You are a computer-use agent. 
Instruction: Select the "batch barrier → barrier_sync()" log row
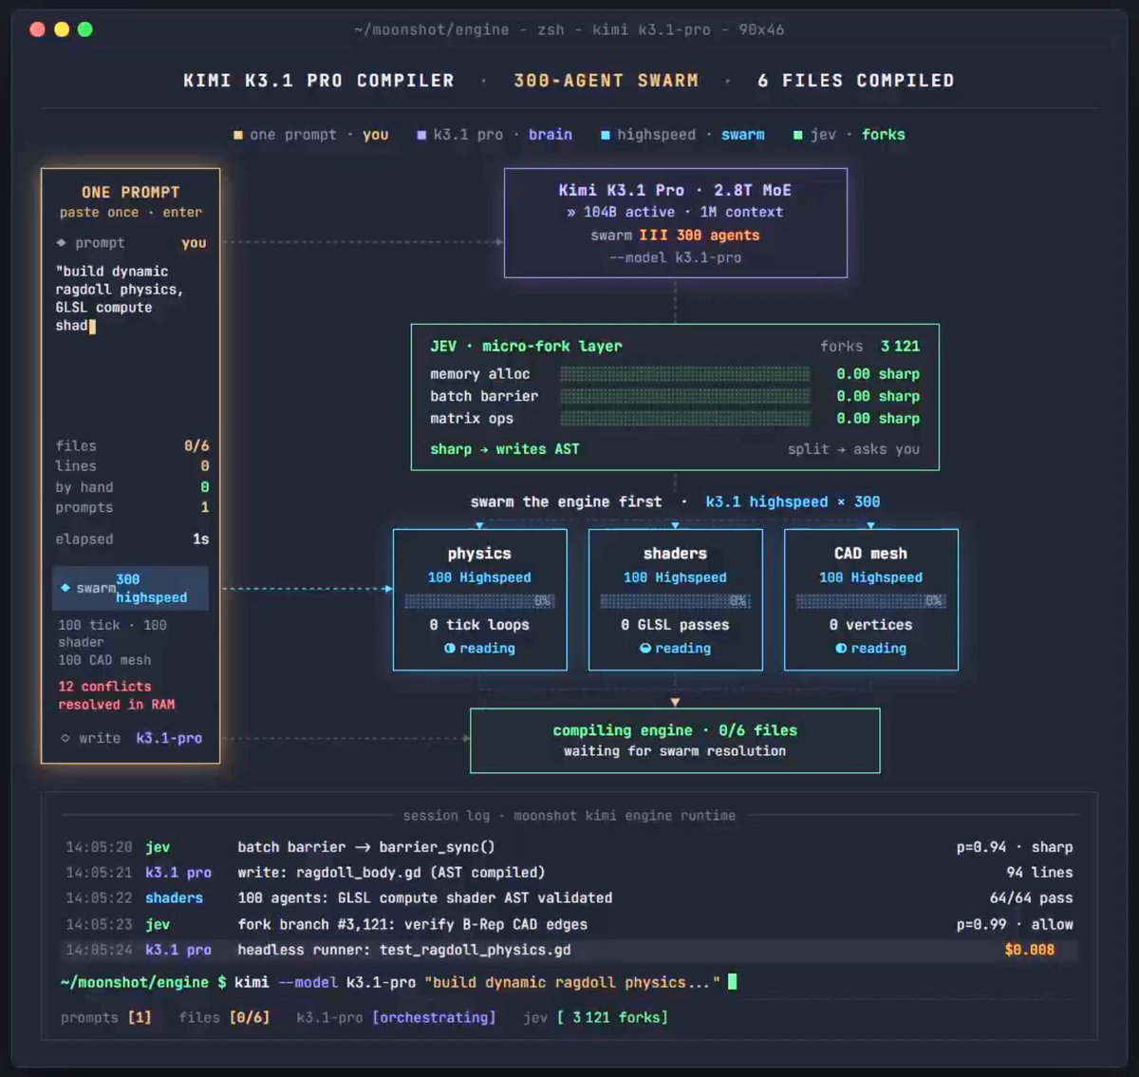tap(569, 847)
